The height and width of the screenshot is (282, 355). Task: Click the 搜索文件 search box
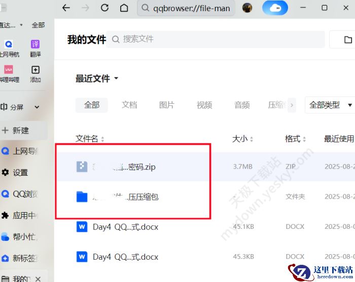tap(216, 39)
